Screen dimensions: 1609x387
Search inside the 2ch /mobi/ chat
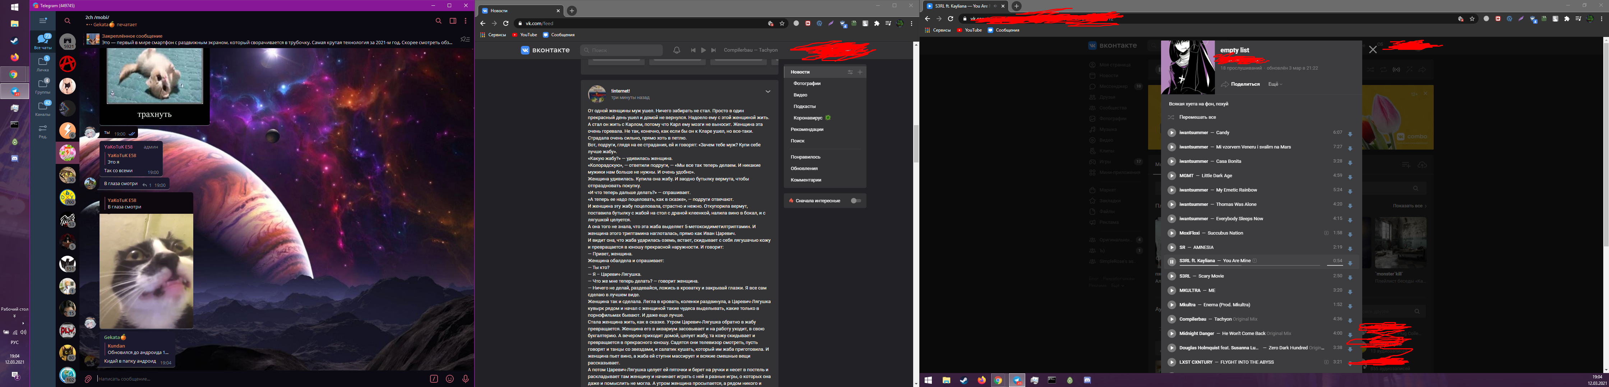pyautogui.click(x=439, y=20)
